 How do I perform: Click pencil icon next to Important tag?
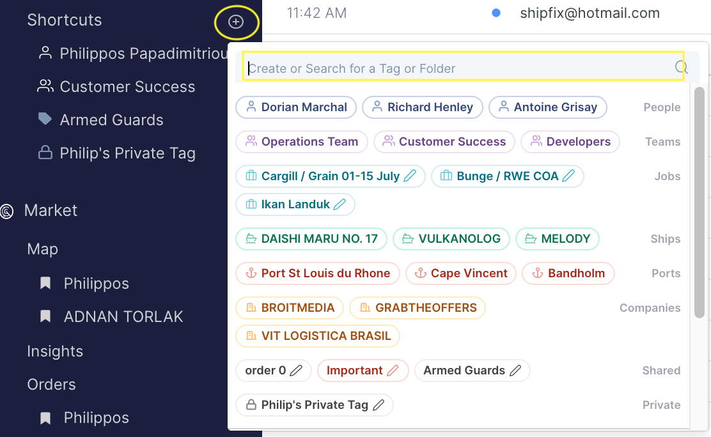click(x=393, y=371)
